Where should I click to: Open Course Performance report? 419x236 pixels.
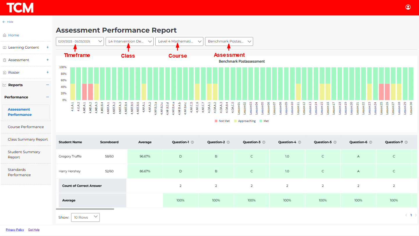[26, 127]
